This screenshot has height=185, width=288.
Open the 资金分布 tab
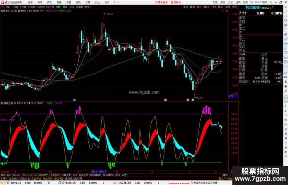click(x=25, y=179)
